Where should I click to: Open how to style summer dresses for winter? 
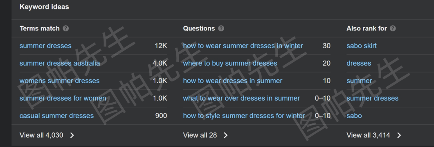(244, 116)
